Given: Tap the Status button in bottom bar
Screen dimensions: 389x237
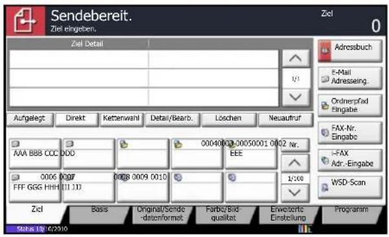Looking at the screenshot, I should coord(25,229).
